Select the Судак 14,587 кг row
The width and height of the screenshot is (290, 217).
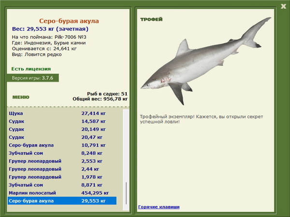coord(62,122)
